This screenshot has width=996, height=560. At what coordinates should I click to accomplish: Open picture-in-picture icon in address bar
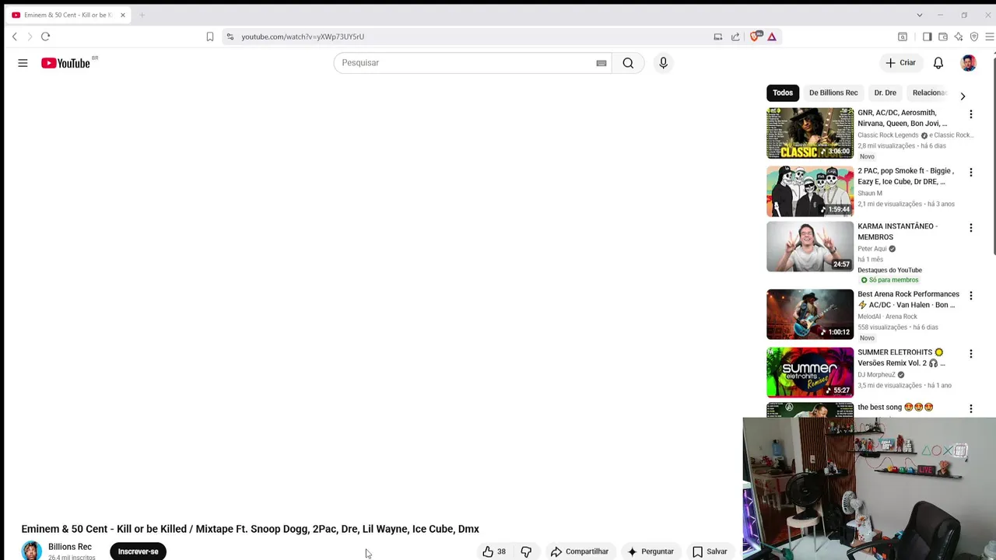tap(717, 37)
